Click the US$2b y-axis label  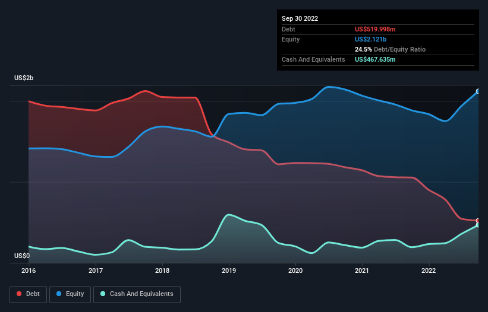click(24, 78)
